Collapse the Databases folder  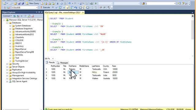(x=7, y=23)
